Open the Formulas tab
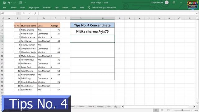This screenshot has height=112, width=199. (x=47, y=7)
